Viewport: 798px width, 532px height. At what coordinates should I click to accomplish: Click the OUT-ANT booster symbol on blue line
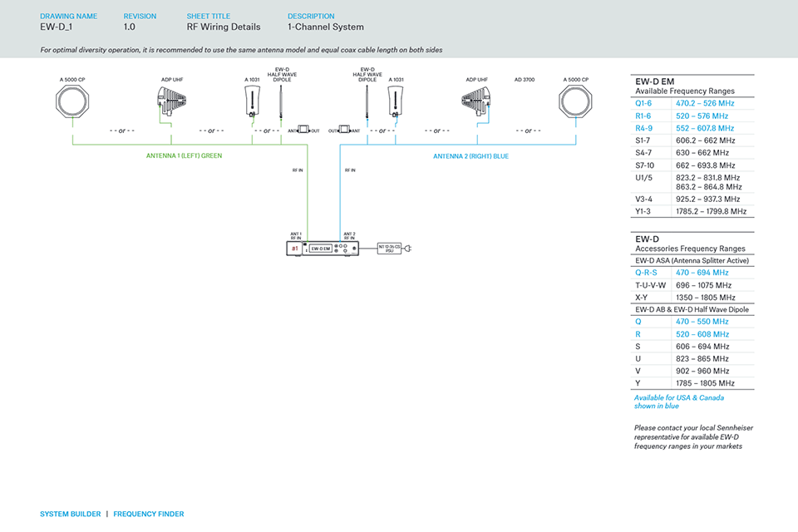coord(344,130)
